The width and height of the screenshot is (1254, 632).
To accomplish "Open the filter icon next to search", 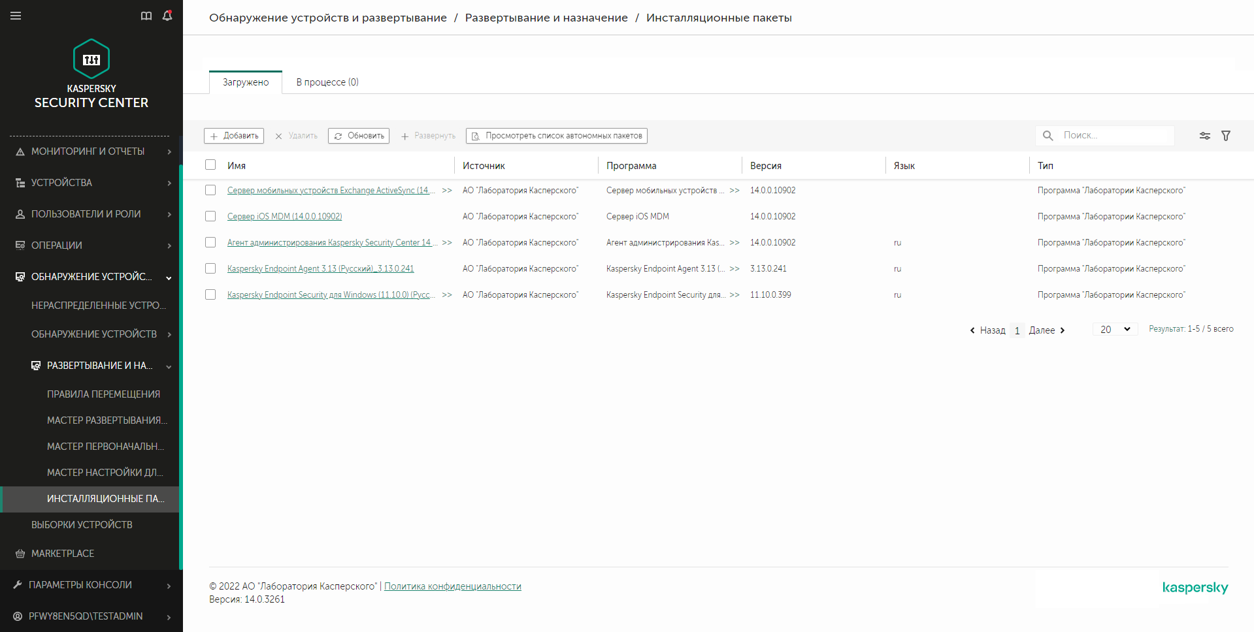I will 1226,135.
